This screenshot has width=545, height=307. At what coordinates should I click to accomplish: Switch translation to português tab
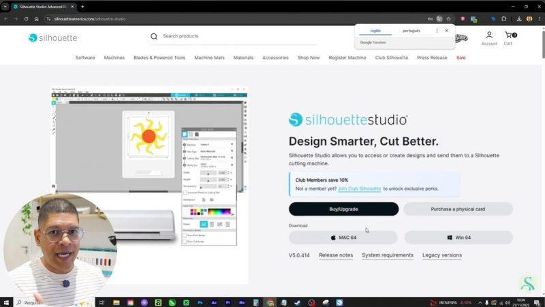(x=411, y=31)
